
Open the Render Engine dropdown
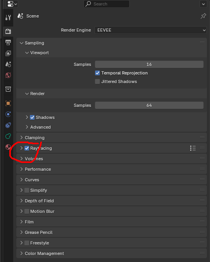151,30
